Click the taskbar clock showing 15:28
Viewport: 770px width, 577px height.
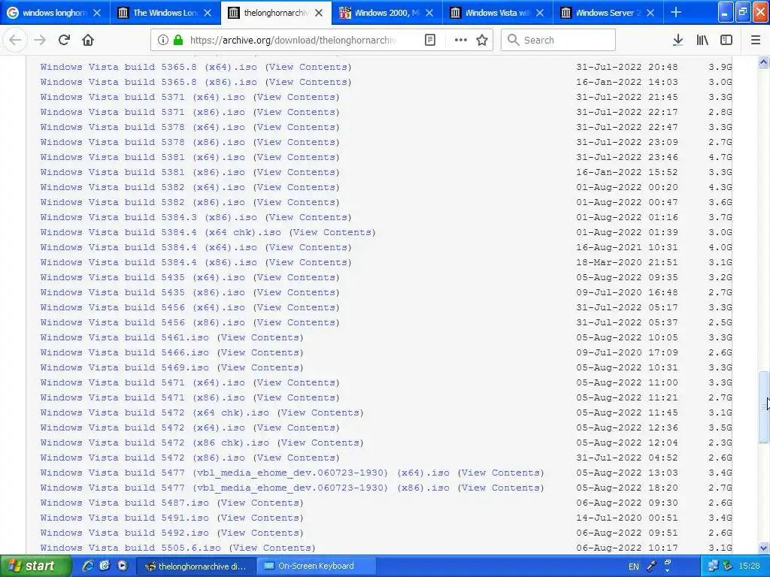click(750, 566)
